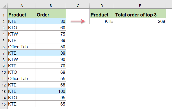Click the KTW cell in row 8
Viewport: 172px width, 109px height.
click(22, 59)
